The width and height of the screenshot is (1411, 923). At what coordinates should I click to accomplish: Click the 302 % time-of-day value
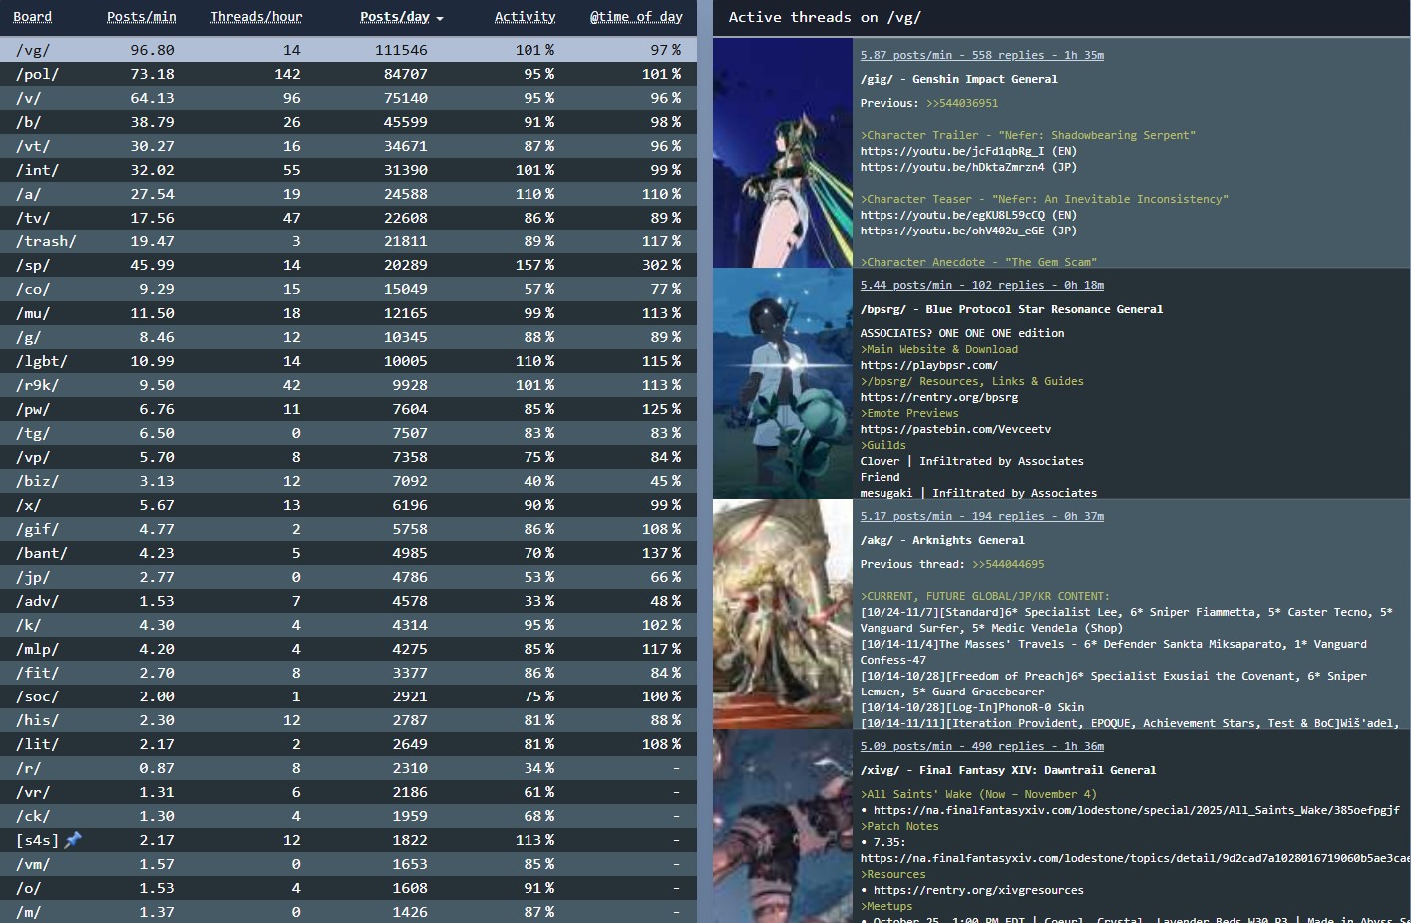click(662, 265)
